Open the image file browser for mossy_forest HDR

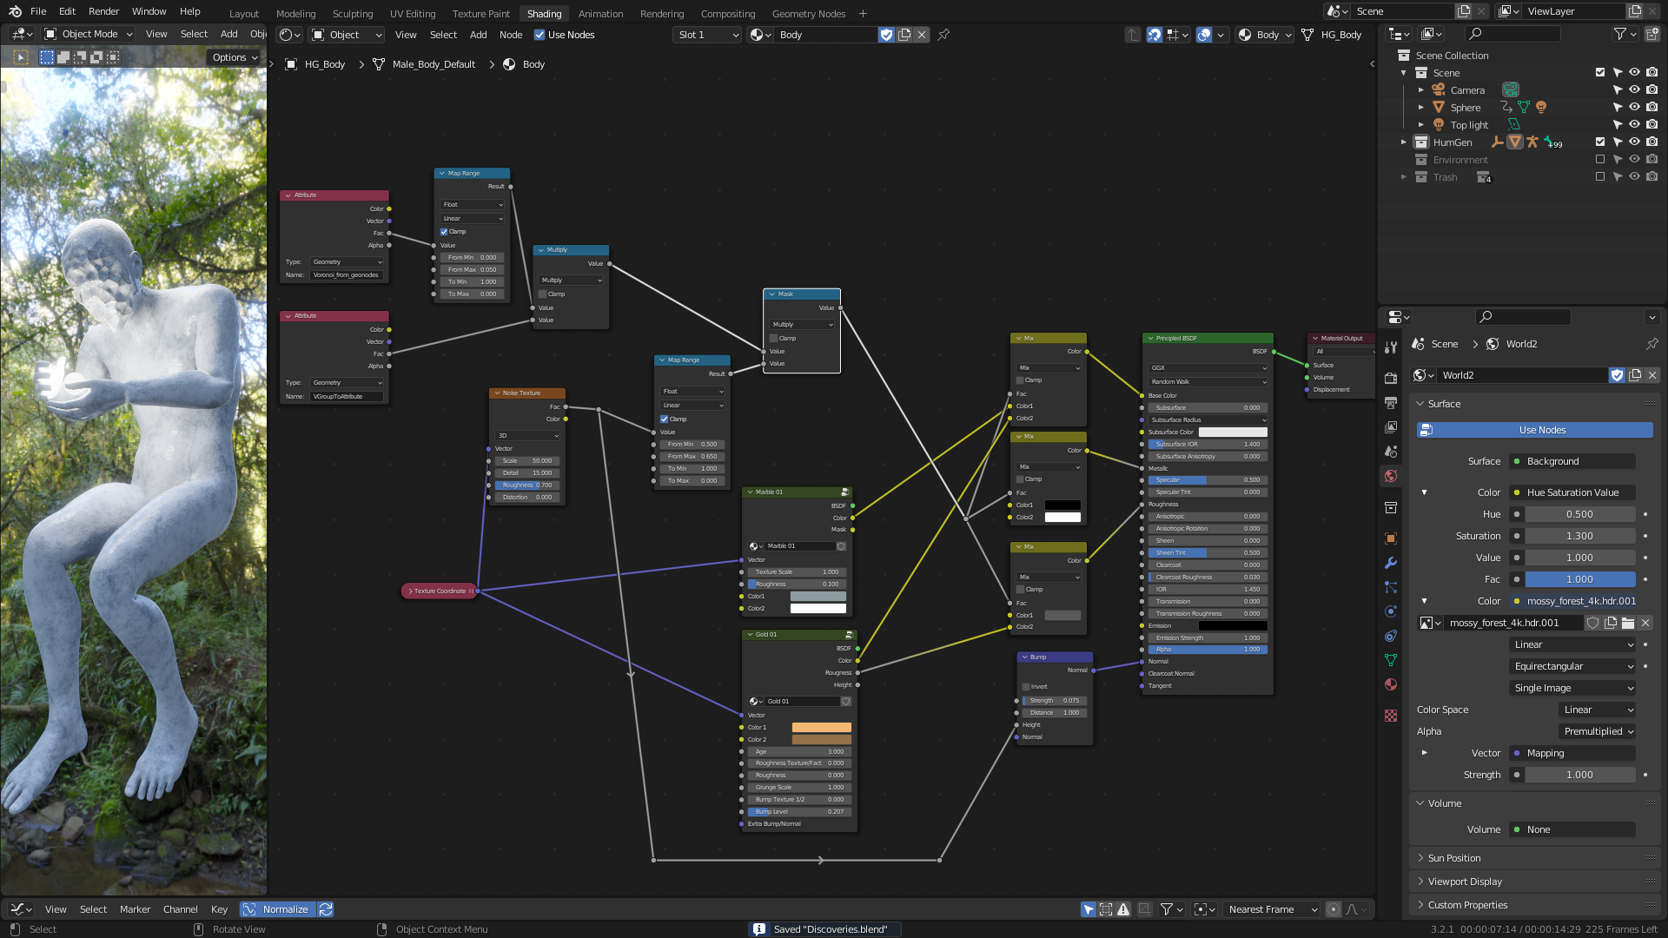1628,623
